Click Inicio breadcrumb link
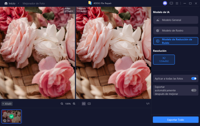 tap(12, 3)
